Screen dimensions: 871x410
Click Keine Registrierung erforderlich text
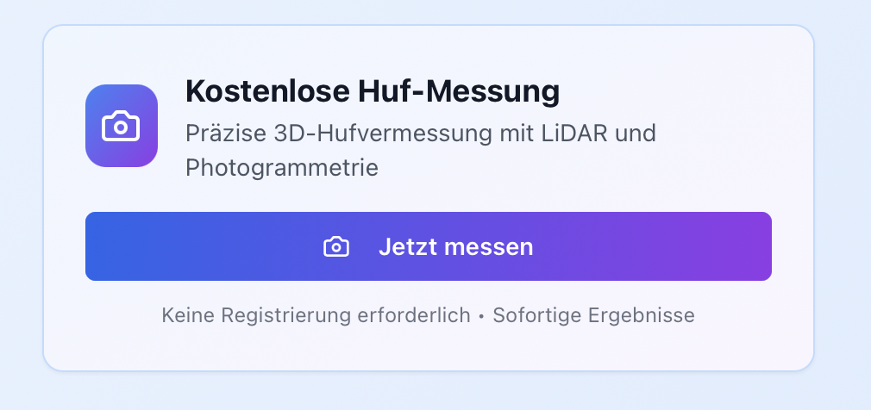316,315
